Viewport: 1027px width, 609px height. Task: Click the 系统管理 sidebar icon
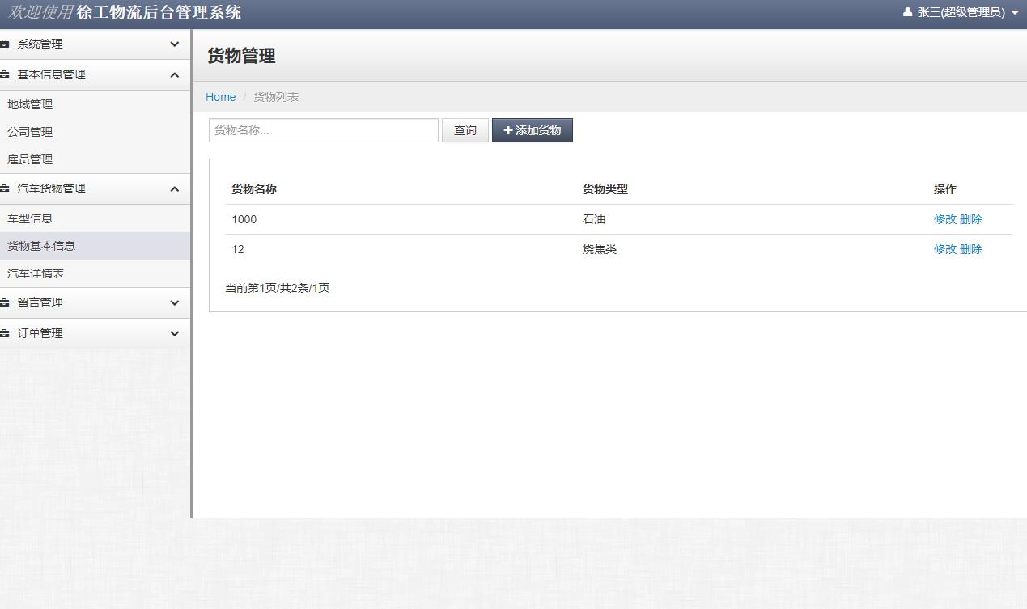9,44
